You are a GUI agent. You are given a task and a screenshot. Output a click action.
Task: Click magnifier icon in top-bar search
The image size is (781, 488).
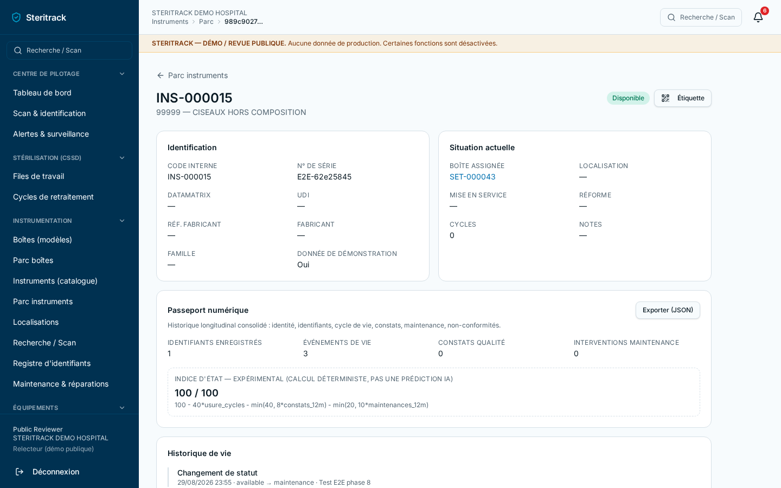point(671,17)
